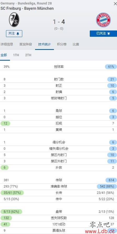The image size is (117, 234).
Task: Follow SC Freiburg with the 关注 button
Action: coord(14,34)
